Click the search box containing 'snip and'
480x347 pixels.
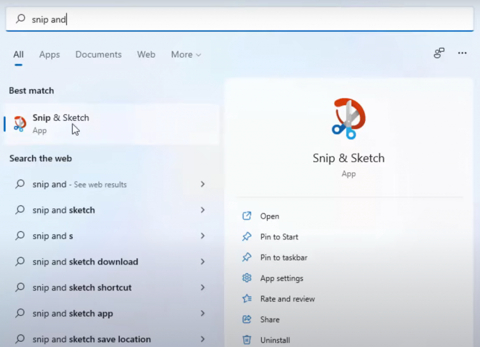[239, 19]
